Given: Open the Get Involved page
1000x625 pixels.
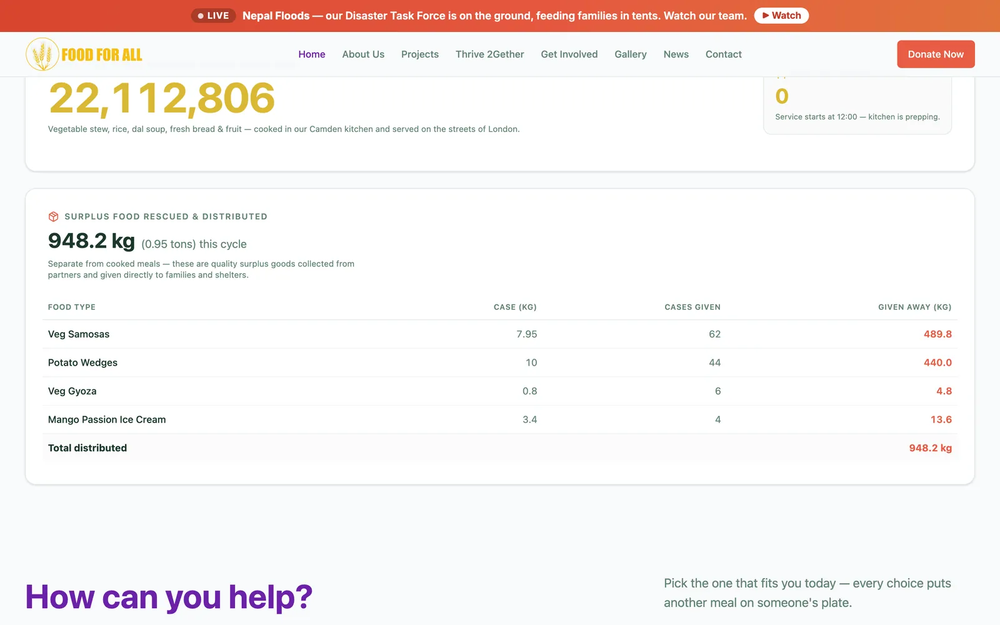Looking at the screenshot, I should pyautogui.click(x=569, y=54).
